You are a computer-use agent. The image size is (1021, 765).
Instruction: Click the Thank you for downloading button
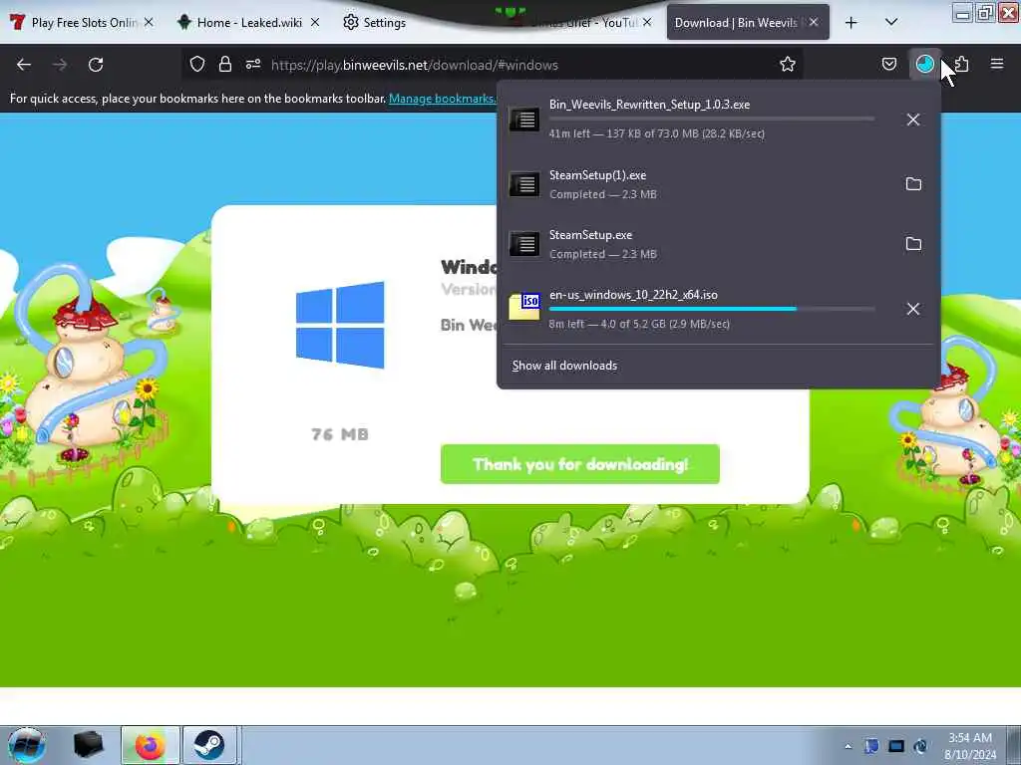click(579, 464)
